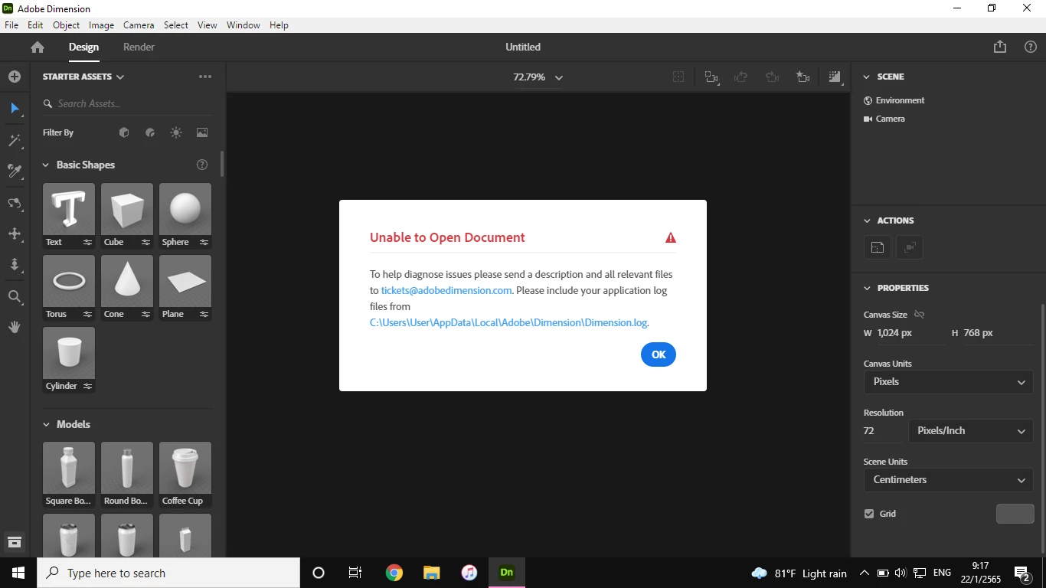Image resolution: width=1046 pixels, height=588 pixels.
Task: Click the resolution value 72 field
Action: (x=883, y=431)
